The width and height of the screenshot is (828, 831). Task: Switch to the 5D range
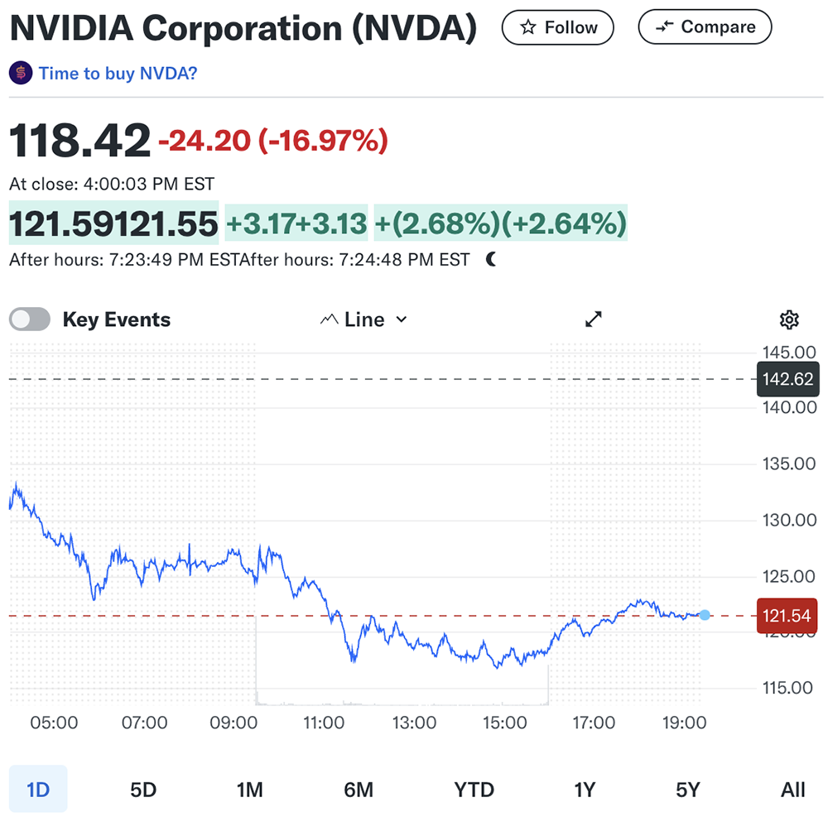(143, 790)
